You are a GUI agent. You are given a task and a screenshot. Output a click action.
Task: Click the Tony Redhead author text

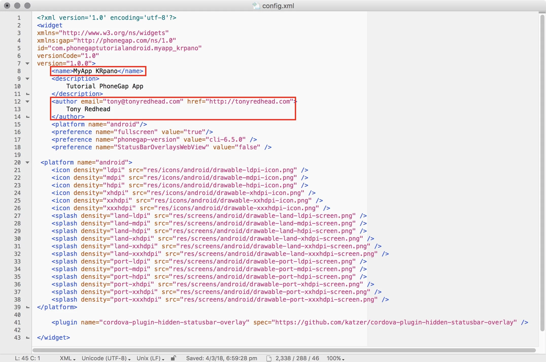pyautogui.click(x=88, y=109)
